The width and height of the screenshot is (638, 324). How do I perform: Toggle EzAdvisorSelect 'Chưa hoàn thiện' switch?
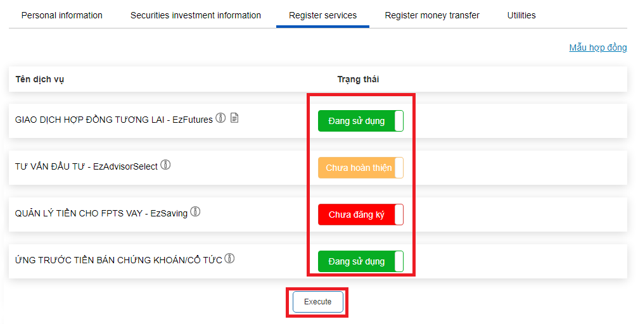pyautogui.click(x=360, y=168)
